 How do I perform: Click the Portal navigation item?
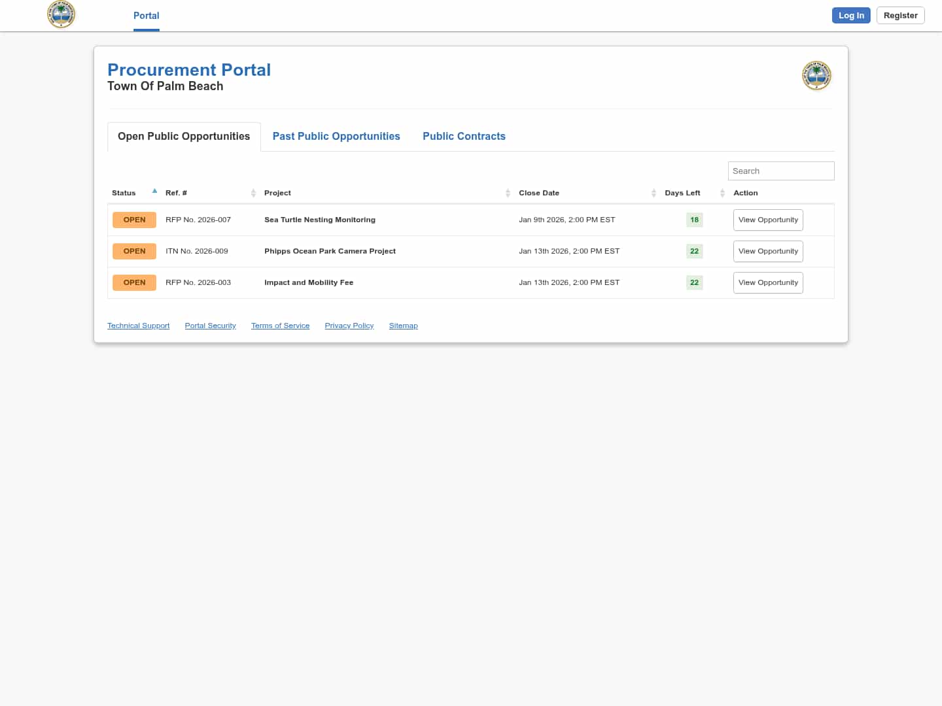pos(146,16)
